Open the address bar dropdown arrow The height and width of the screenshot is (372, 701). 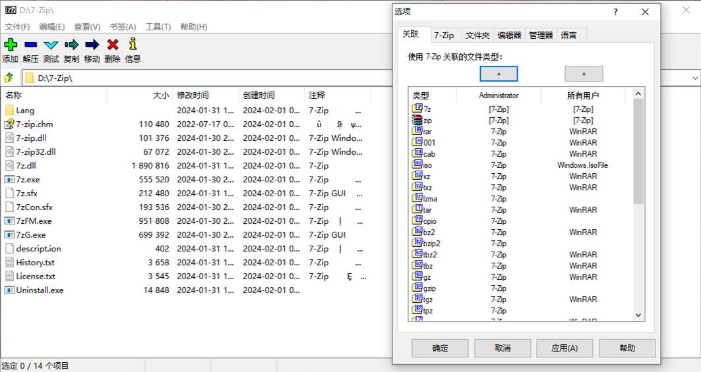coord(695,78)
